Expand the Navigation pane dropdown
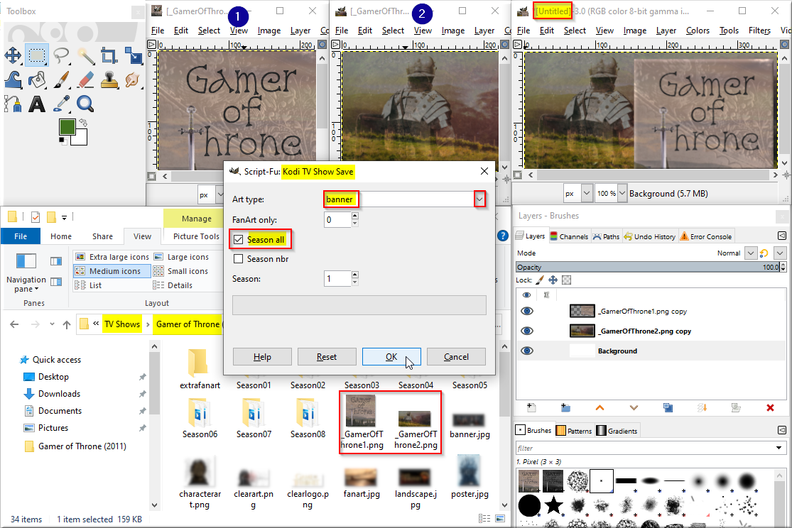Image resolution: width=792 pixels, height=528 pixels. [36, 290]
